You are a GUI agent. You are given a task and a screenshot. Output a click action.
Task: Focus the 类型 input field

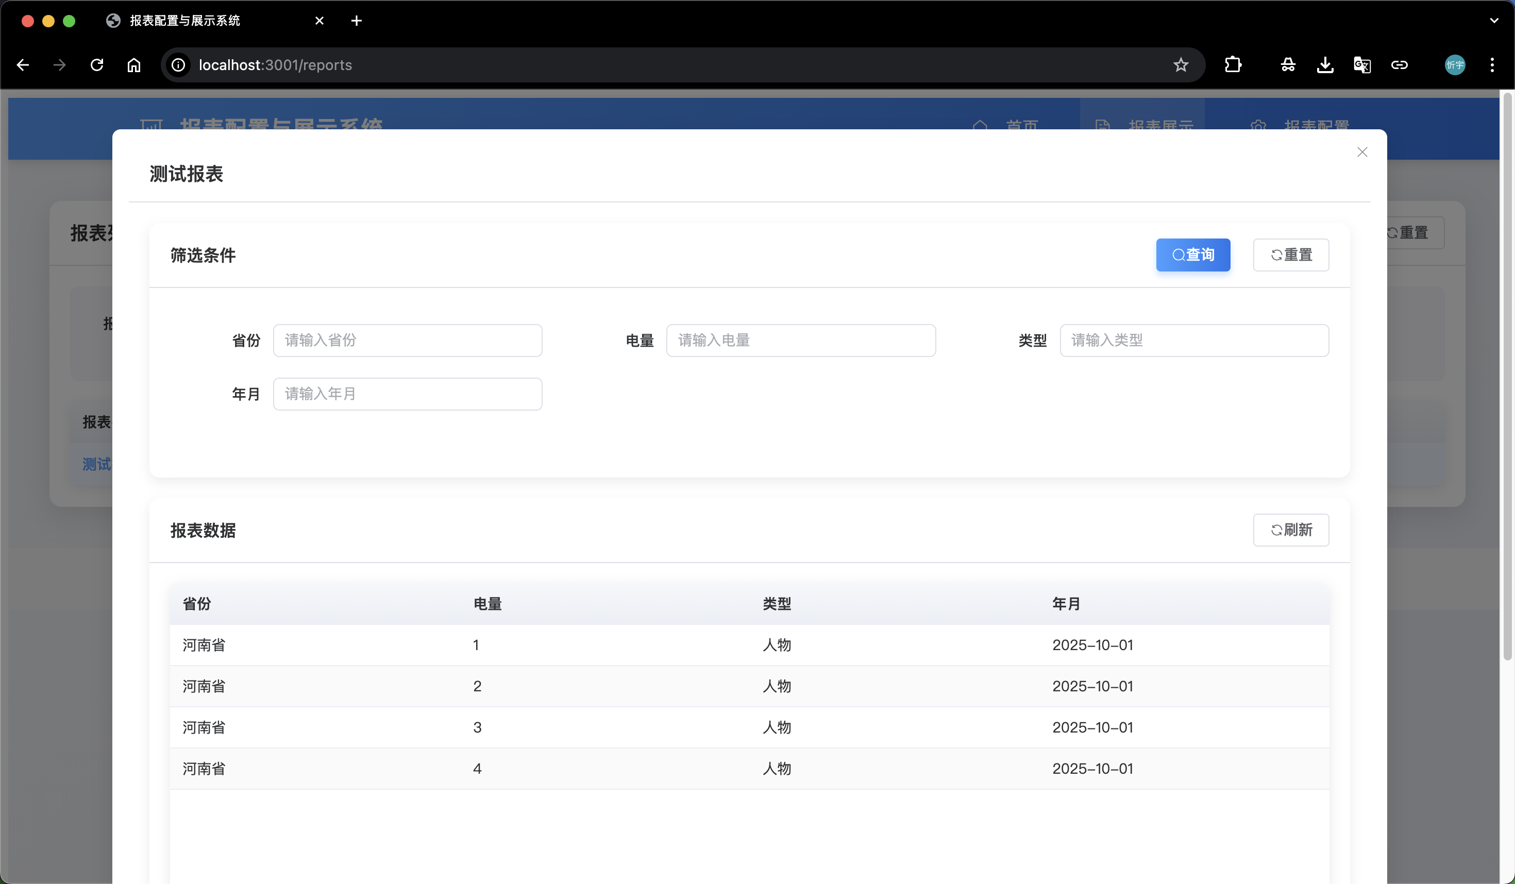[x=1193, y=340]
